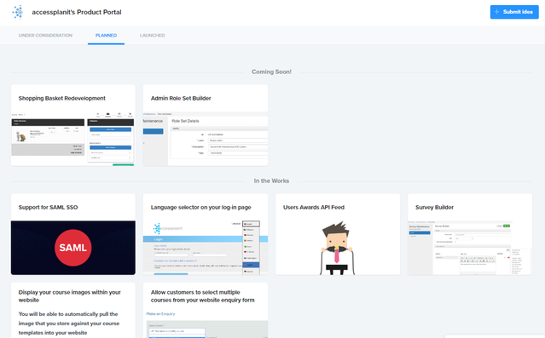Screen dimensions: 545x338
Task: Click the yellow highlight toggle in the survey toolbar
Action: [490, 258]
